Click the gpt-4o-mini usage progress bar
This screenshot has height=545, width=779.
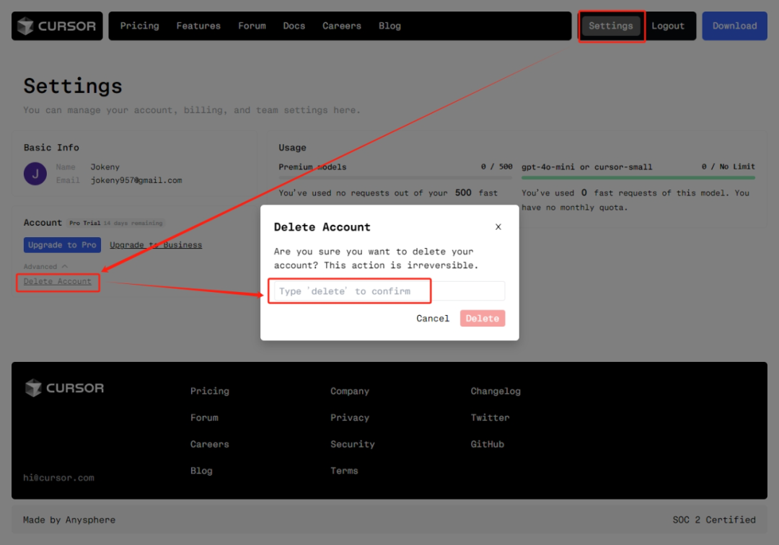click(x=638, y=177)
